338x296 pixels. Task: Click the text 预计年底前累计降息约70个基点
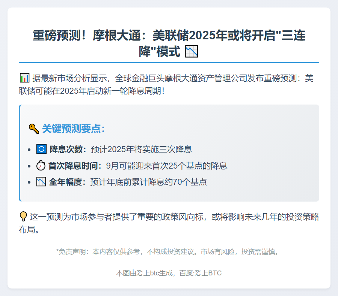148,182
